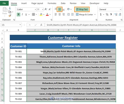The width and height of the screenshot is (124, 104).
Task: Expand the Fill Color dropdown arrow
Action: pos(44,15)
